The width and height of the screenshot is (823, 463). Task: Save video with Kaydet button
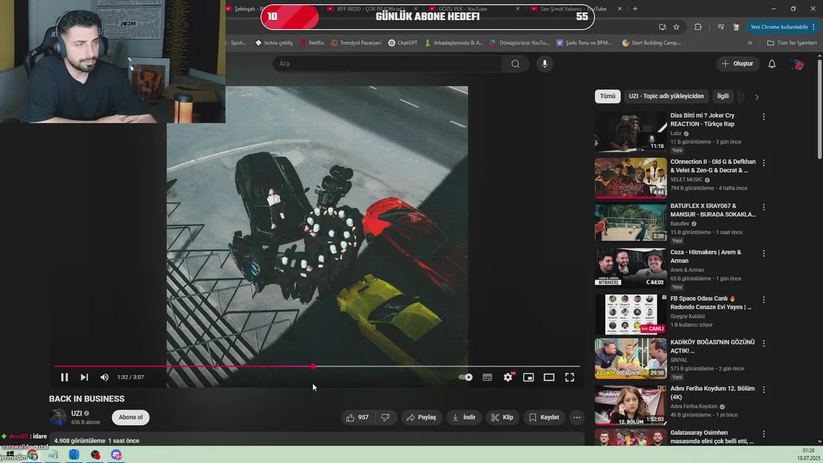pos(544,417)
